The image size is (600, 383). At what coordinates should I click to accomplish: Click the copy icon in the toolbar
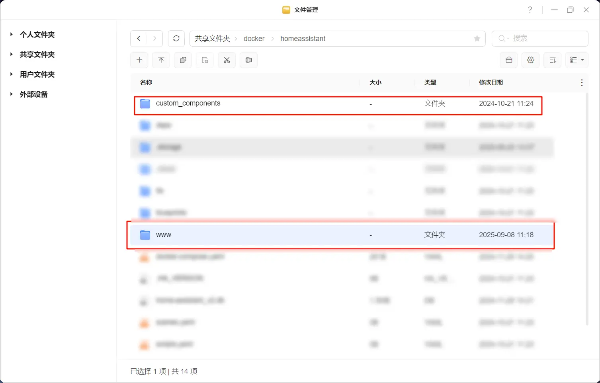point(183,60)
